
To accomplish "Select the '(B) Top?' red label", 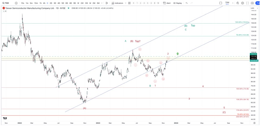I will point(135,41).
